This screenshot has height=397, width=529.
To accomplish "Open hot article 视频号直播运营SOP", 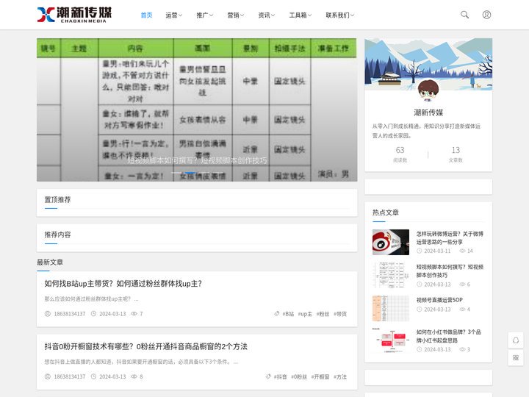I will (x=439, y=300).
